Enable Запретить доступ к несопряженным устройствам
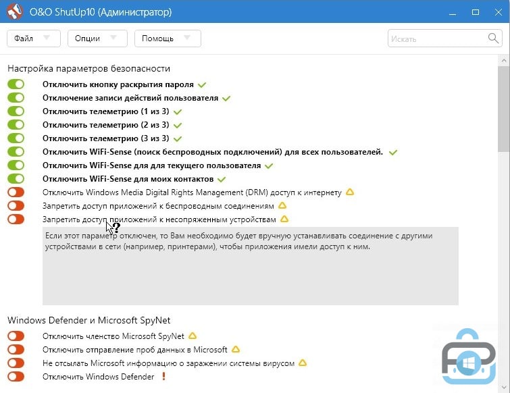The width and height of the screenshot is (510, 393). (16, 219)
